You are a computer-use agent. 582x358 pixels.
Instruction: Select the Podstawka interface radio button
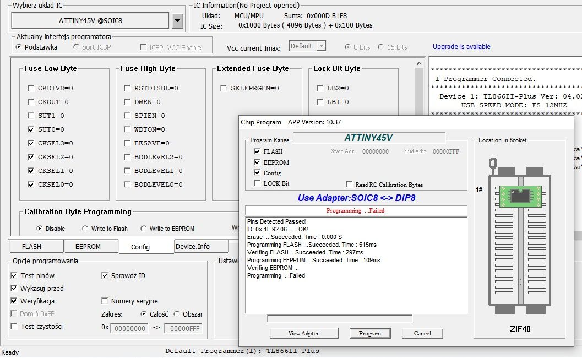[x=19, y=47]
